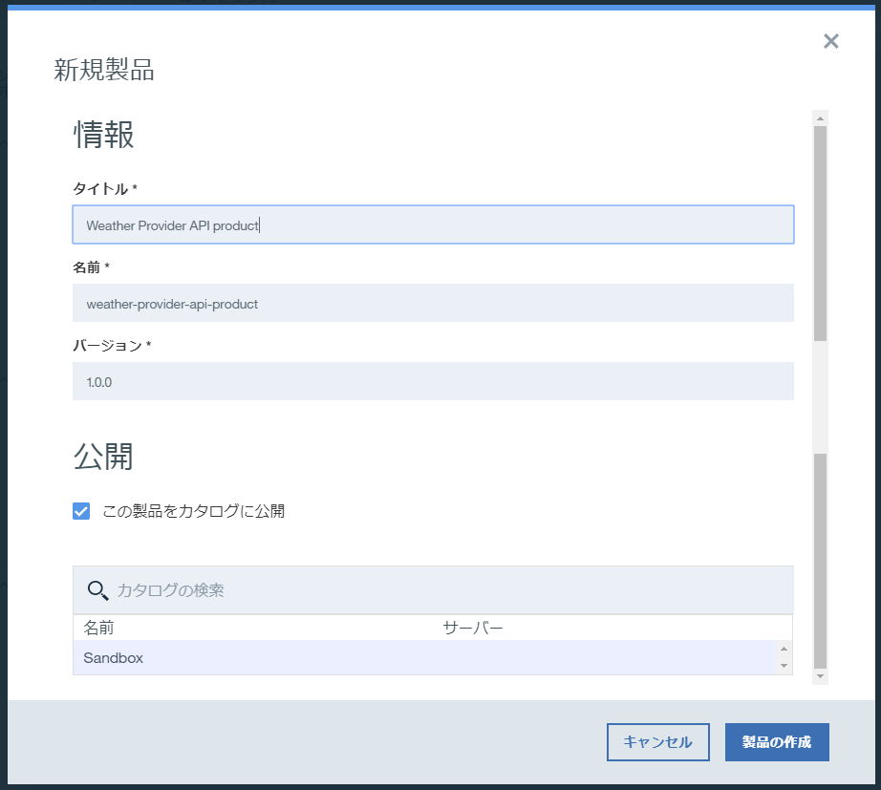Viewport: 881px width, 790px height.
Task: Click the バージョン field showing 1.0.0
Action: click(x=433, y=381)
